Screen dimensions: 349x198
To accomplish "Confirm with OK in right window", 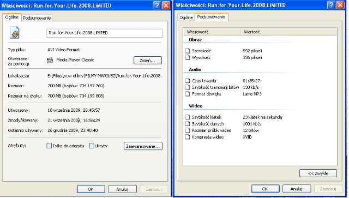I will coord(265,189).
